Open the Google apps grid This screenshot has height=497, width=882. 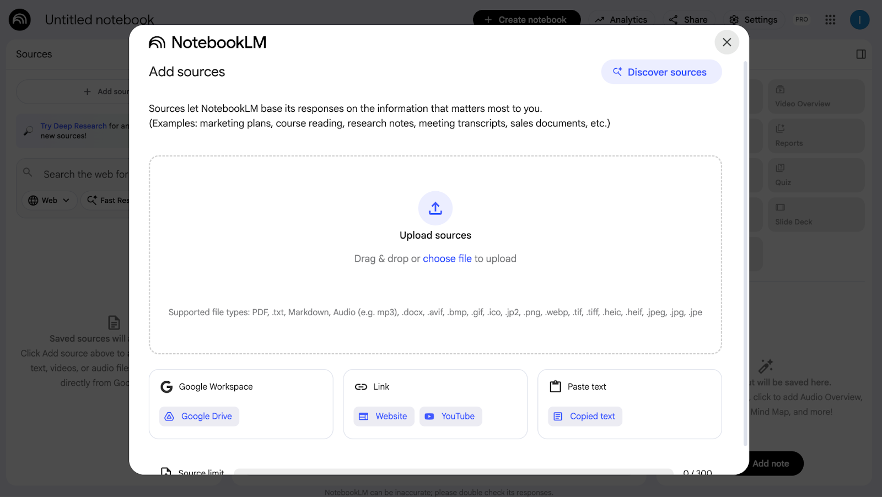click(x=830, y=19)
